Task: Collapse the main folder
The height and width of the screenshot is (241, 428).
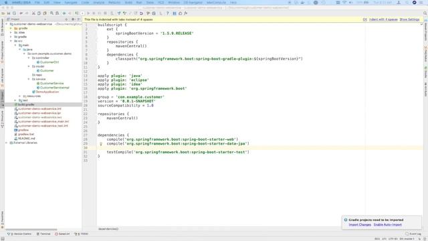Action: coord(15,45)
